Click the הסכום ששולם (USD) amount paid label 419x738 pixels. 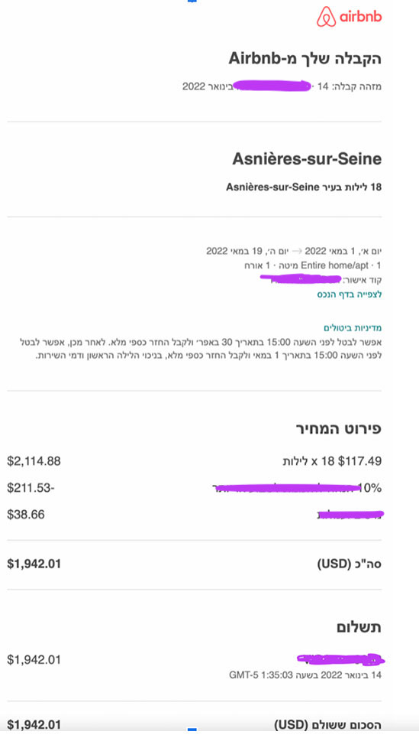328,725
